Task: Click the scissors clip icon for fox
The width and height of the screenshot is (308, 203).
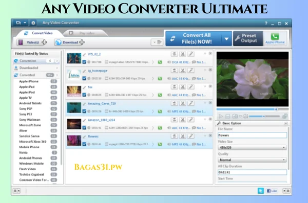Action: click(x=183, y=87)
